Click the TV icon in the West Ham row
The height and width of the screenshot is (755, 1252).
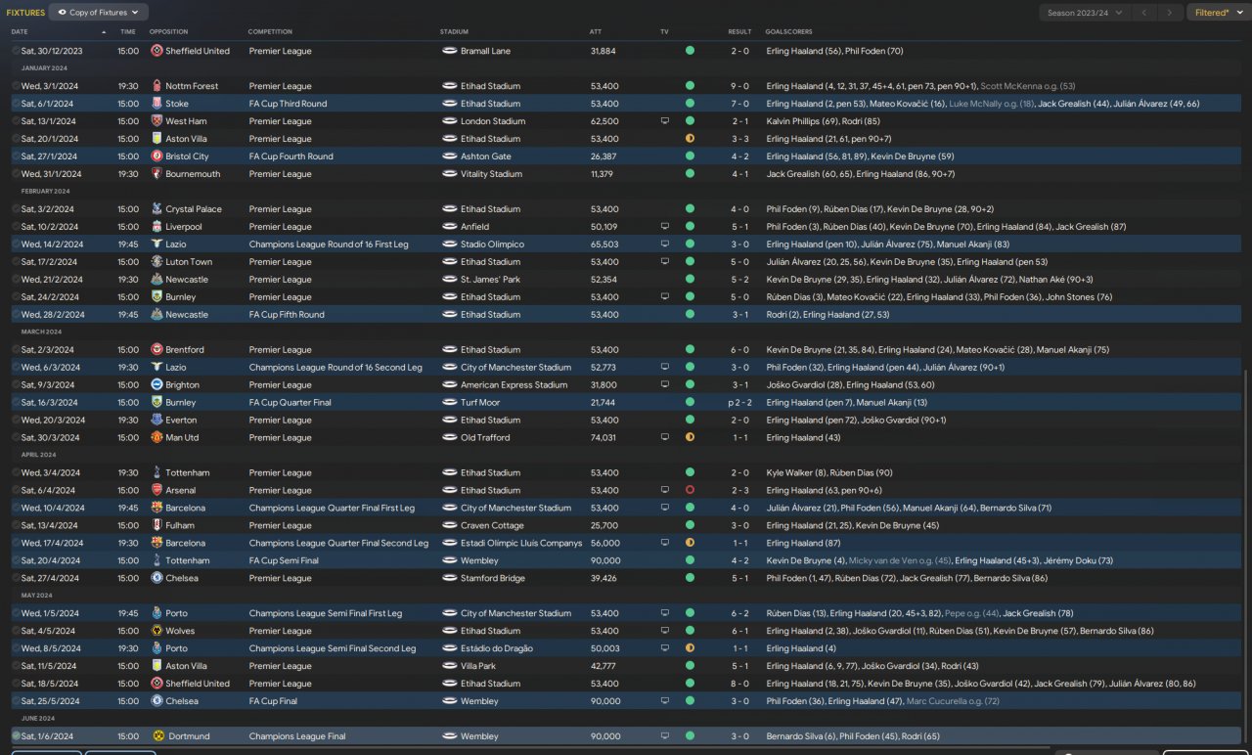[665, 121]
